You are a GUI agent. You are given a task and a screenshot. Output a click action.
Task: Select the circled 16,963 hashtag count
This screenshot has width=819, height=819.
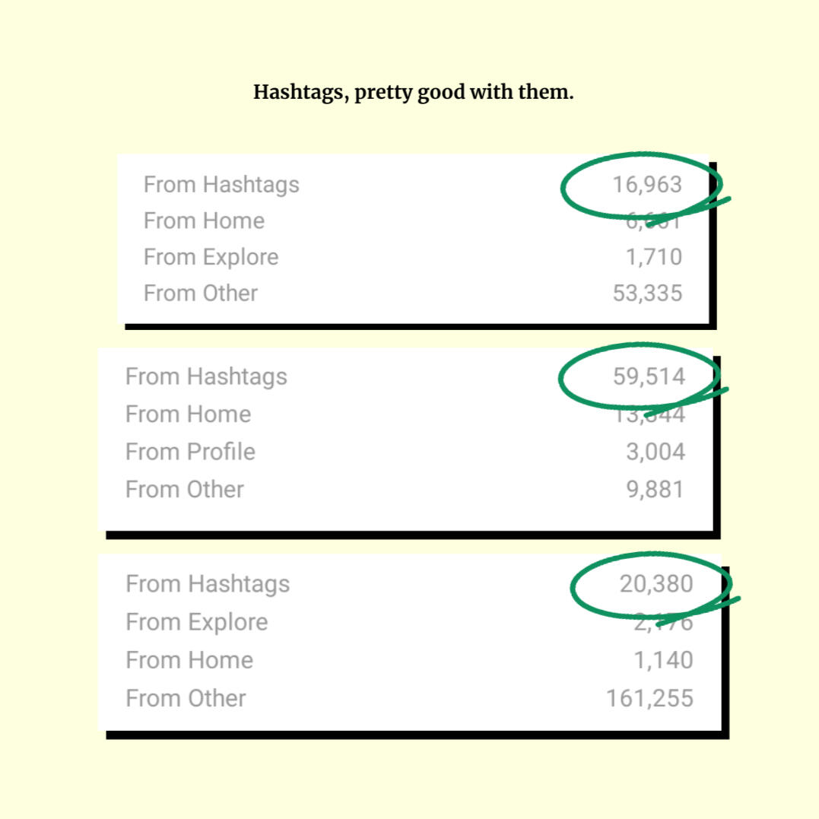(647, 184)
